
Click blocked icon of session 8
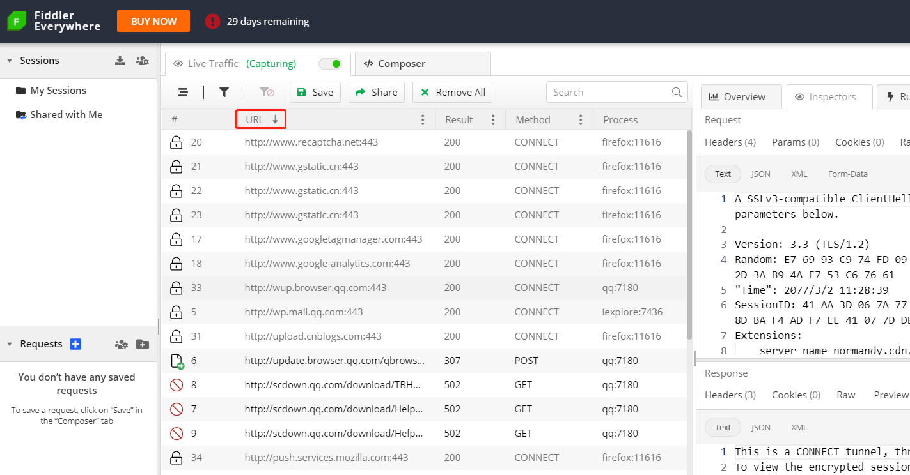(x=177, y=385)
